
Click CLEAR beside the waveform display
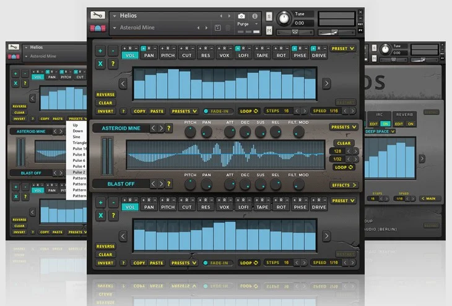pyautogui.click(x=344, y=143)
